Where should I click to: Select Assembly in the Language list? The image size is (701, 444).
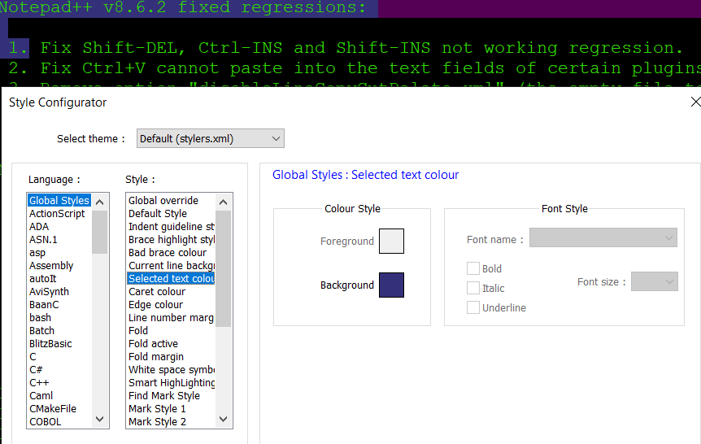point(51,265)
